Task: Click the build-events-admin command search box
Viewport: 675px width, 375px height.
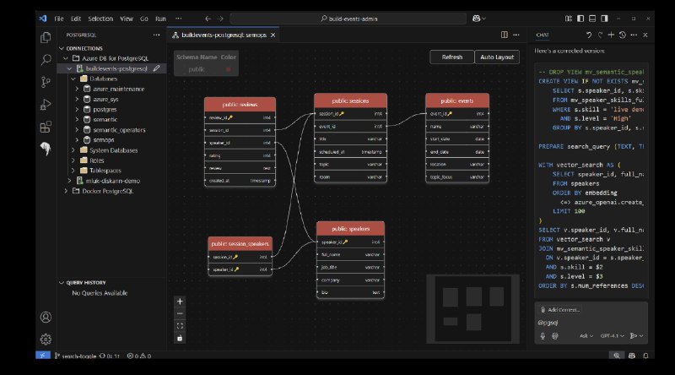Action: tap(348, 19)
